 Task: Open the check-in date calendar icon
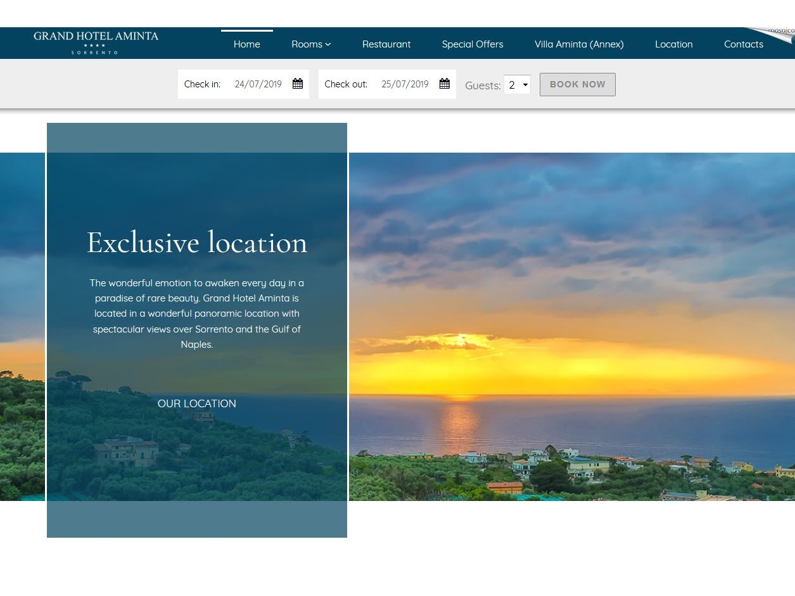point(298,83)
